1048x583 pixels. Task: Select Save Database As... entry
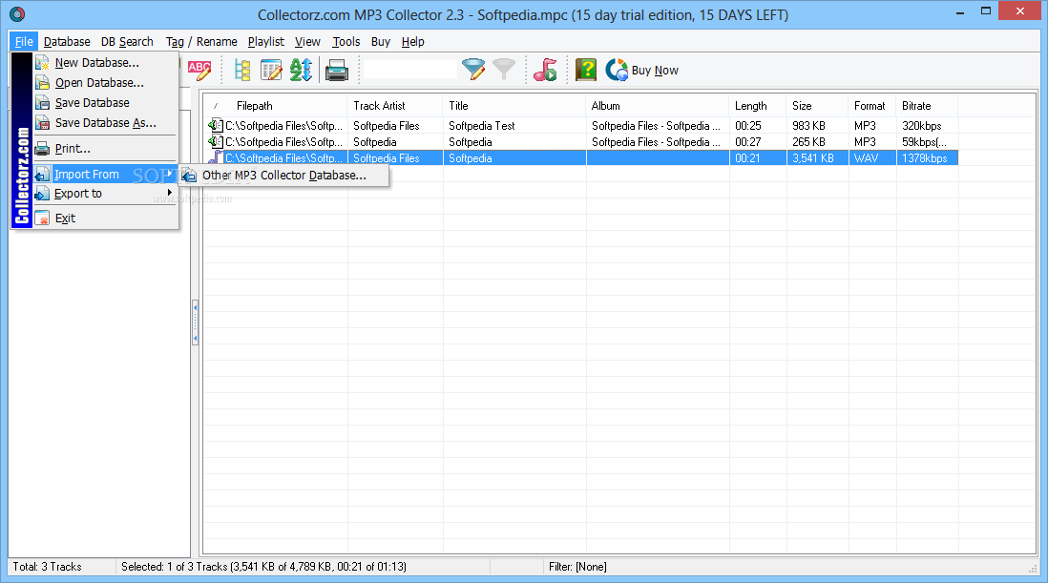click(x=105, y=123)
